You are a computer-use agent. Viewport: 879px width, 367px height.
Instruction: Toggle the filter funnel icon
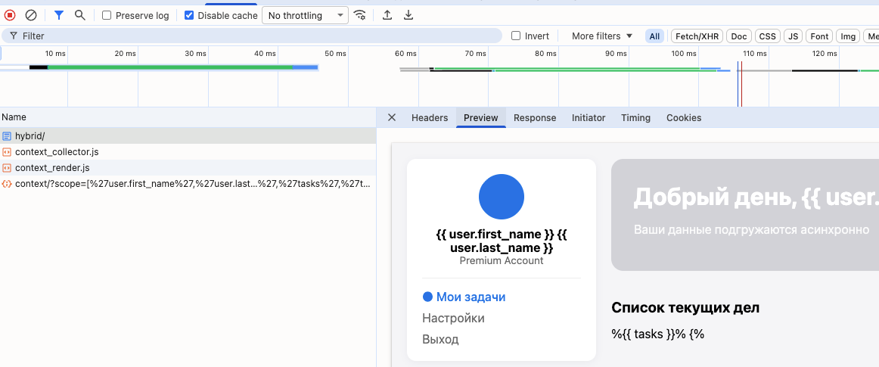(x=59, y=15)
